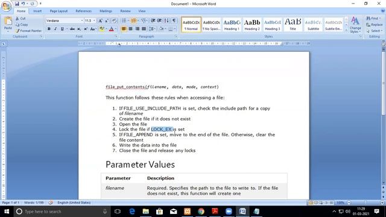Open the round Office button menu
386x217 pixels.
(6, 7)
